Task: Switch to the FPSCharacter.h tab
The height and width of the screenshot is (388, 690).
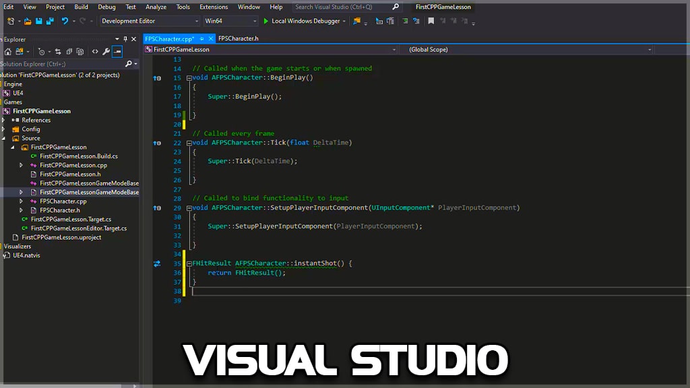Action: tap(238, 38)
